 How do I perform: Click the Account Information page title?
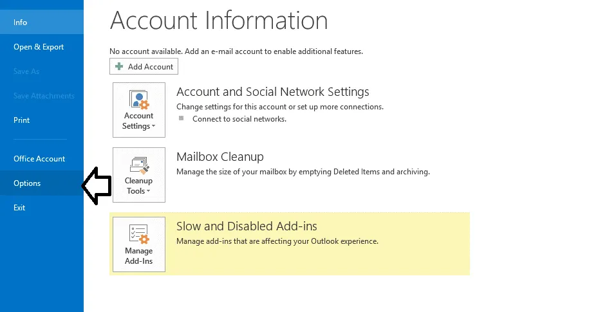click(x=219, y=20)
